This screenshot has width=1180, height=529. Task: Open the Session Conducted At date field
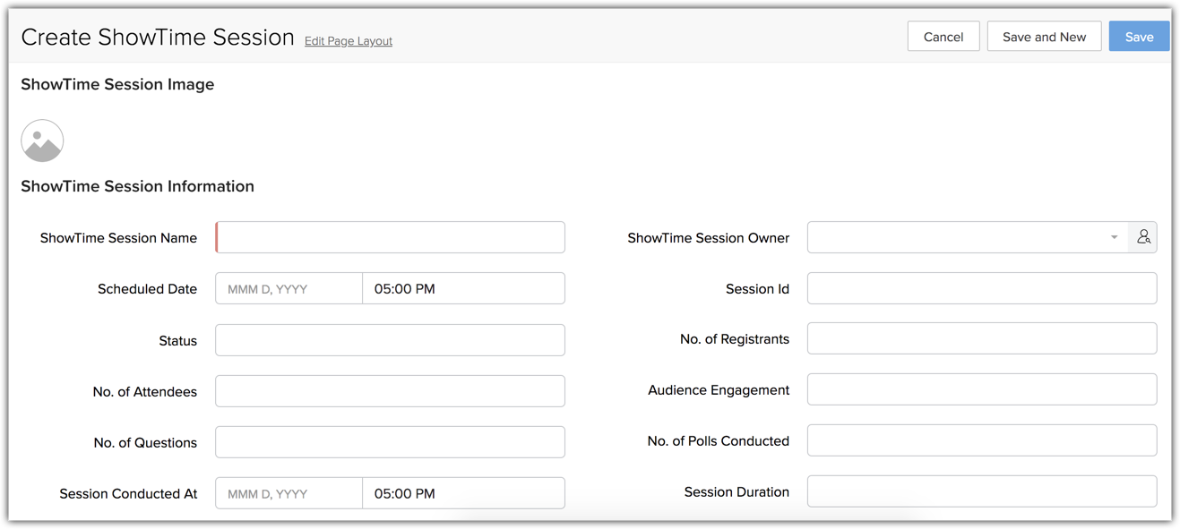tap(289, 493)
